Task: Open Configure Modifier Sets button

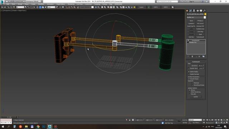Action: tap(204, 56)
